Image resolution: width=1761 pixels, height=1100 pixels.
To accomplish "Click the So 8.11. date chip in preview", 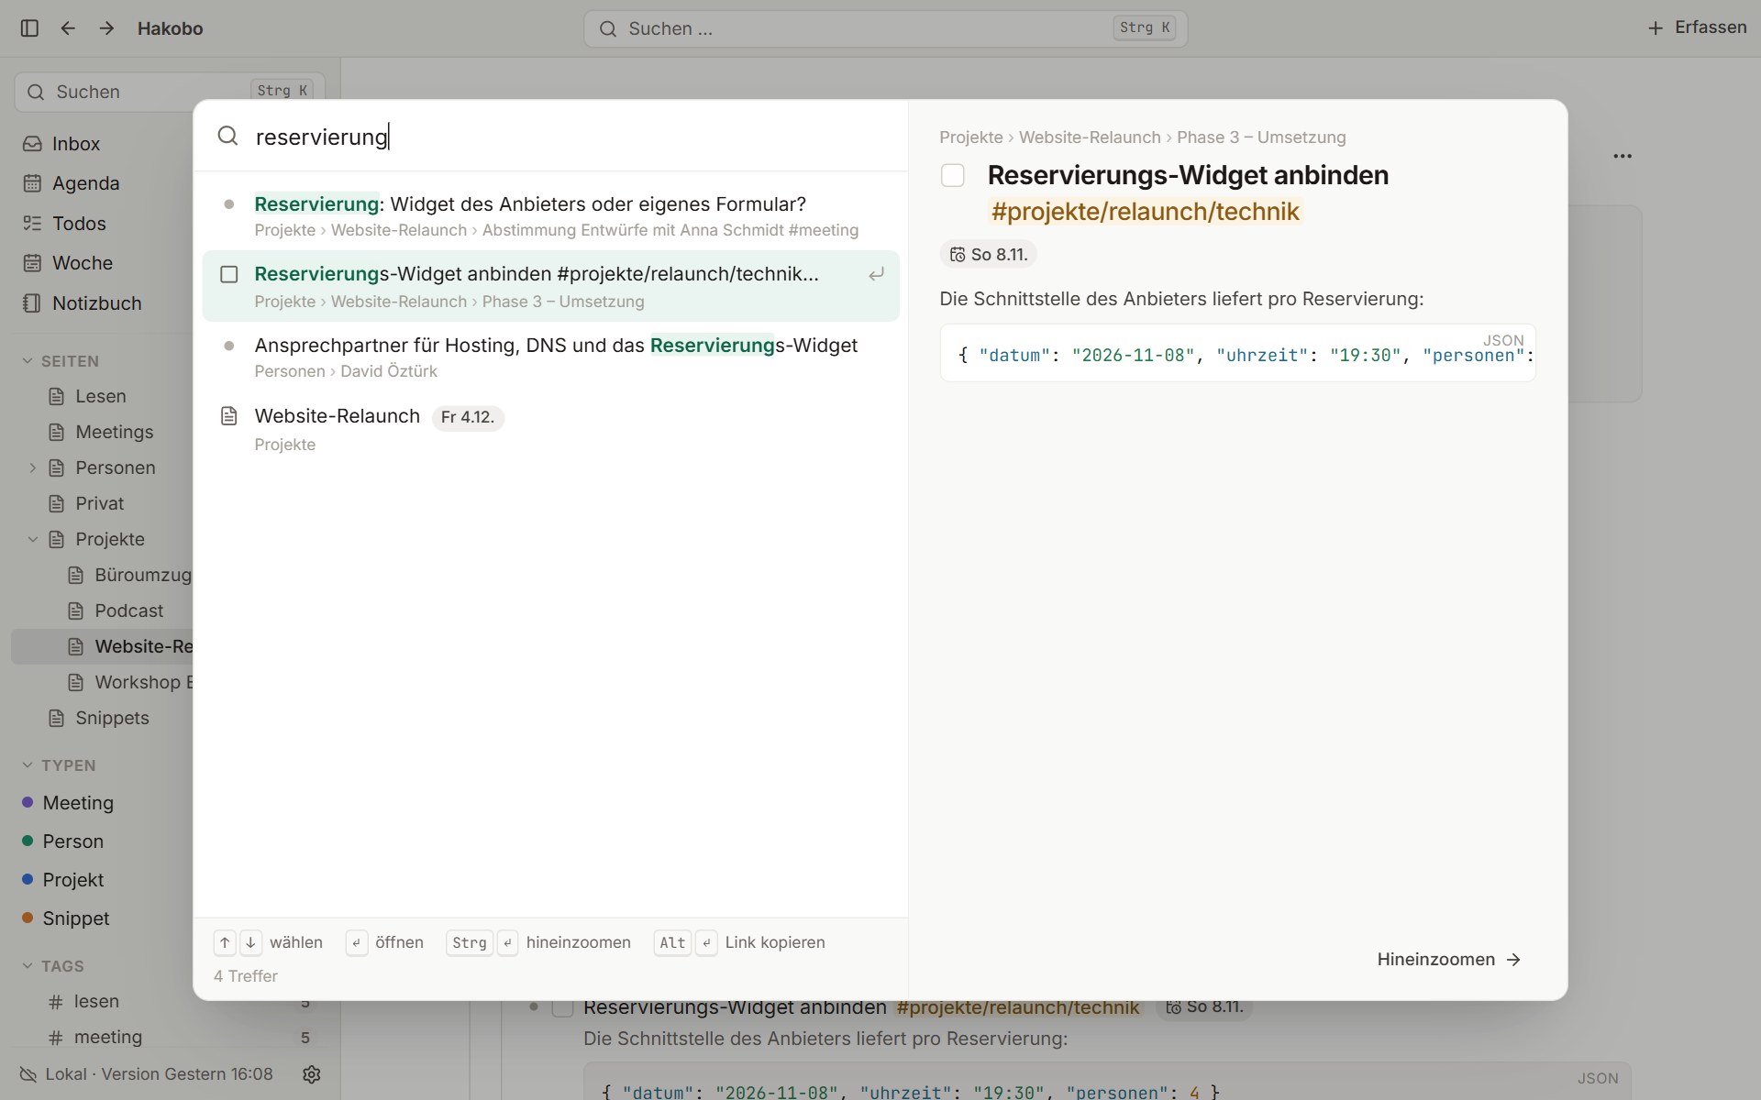I will click(988, 255).
